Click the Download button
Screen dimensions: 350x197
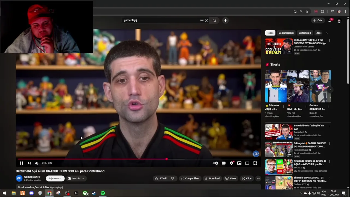212,178
